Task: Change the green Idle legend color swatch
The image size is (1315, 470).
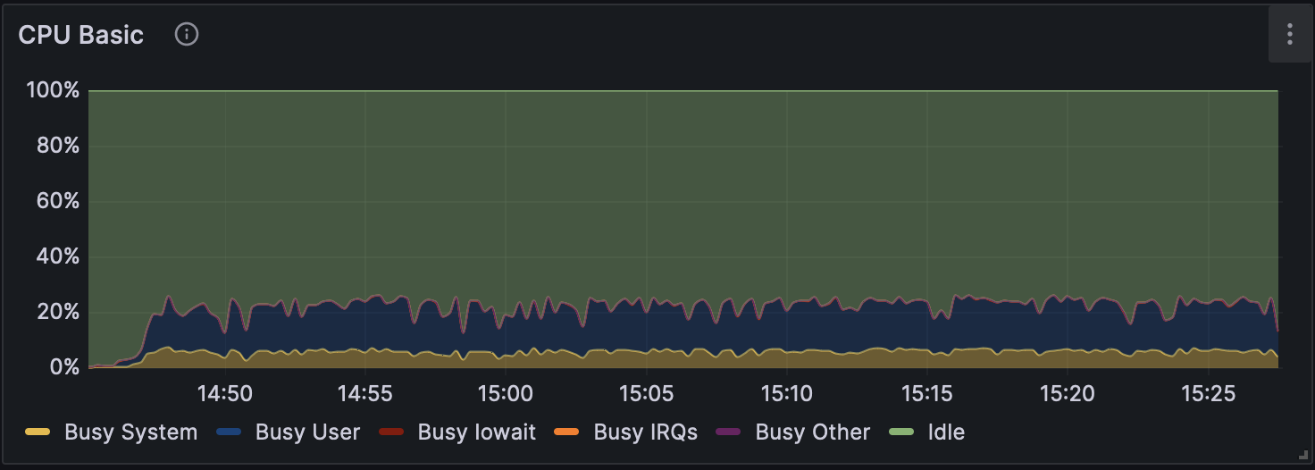Action: pos(901,432)
